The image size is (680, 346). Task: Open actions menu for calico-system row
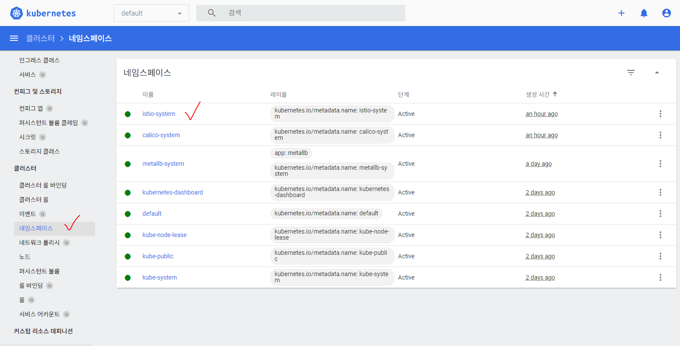coord(660,135)
